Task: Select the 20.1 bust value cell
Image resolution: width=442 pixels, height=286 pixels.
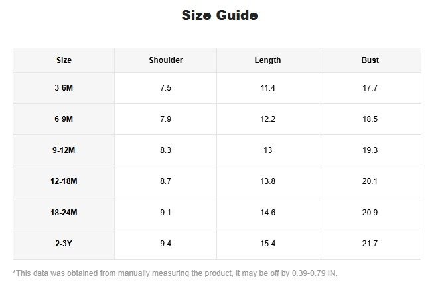Action: pyautogui.click(x=370, y=181)
